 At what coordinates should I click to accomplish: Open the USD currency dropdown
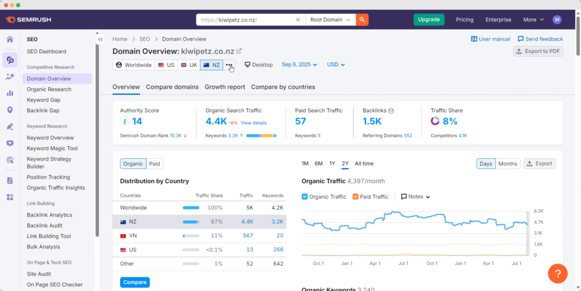(x=336, y=65)
